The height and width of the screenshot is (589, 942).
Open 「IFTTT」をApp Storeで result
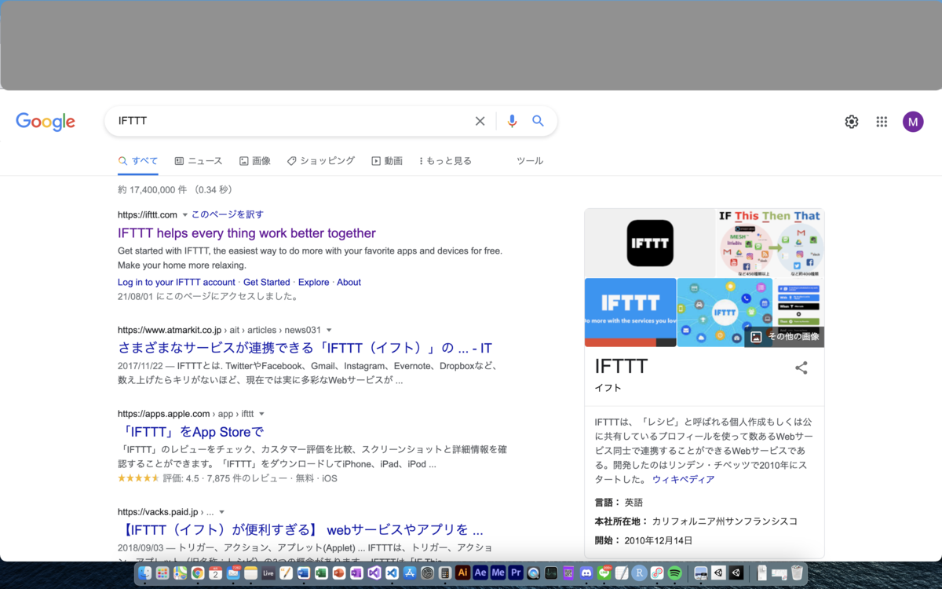coord(191,432)
